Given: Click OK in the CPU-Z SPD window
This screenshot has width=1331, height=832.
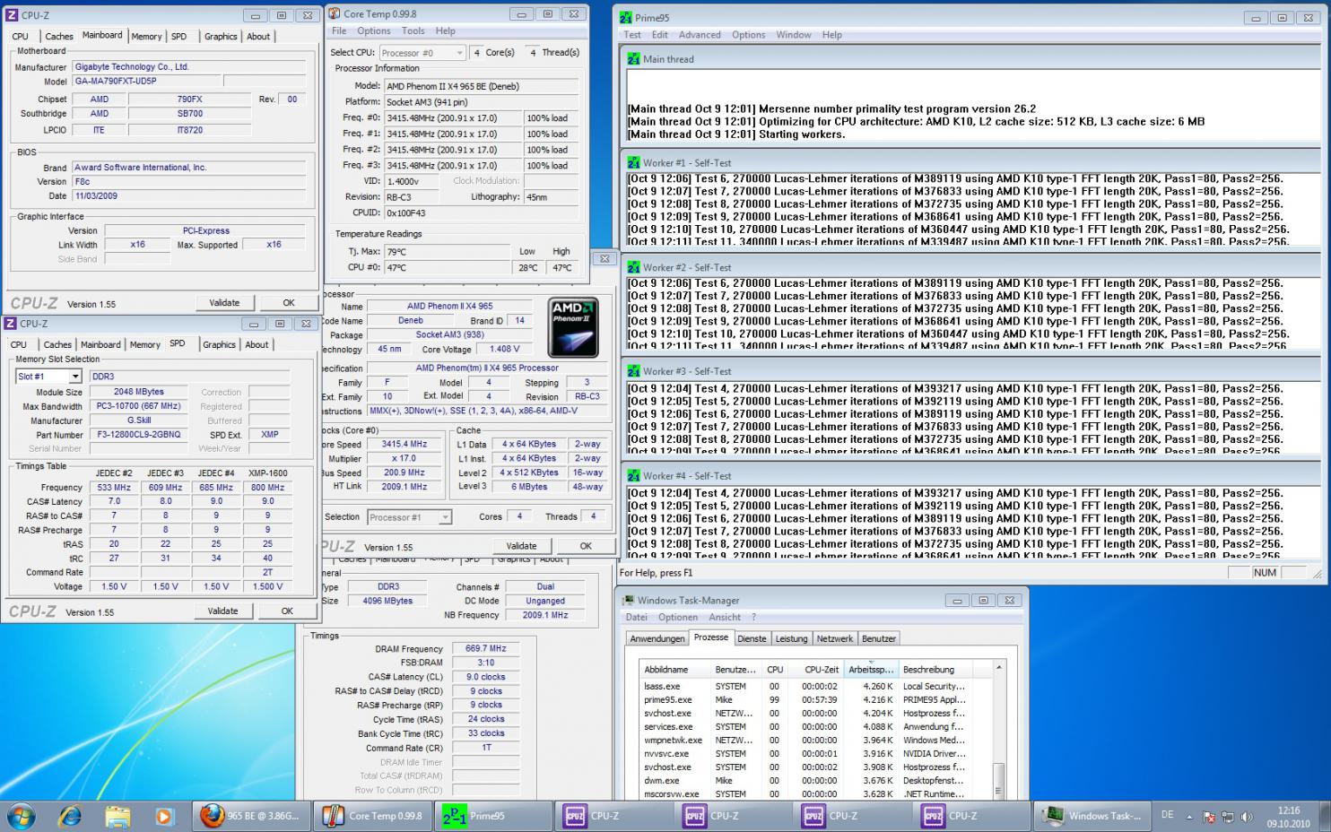Looking at the screenshot, I should (287, 611).
